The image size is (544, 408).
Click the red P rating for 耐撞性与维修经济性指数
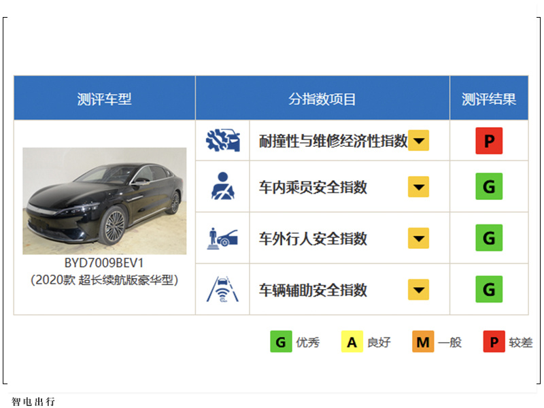click(489, 141)
